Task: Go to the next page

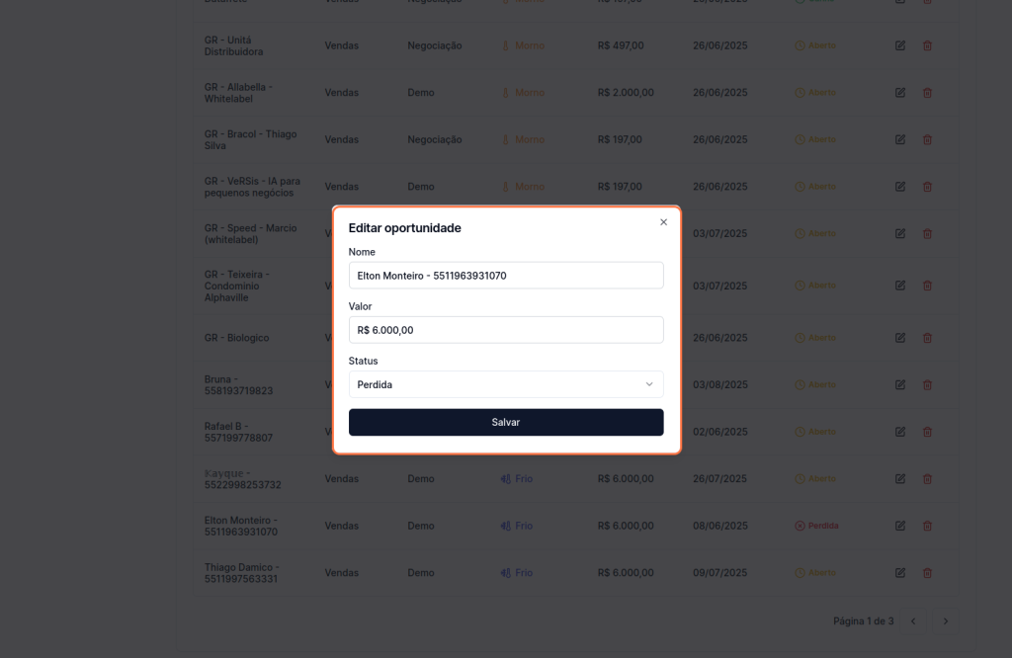Action: pyautogui.click(x=946, y=621)
